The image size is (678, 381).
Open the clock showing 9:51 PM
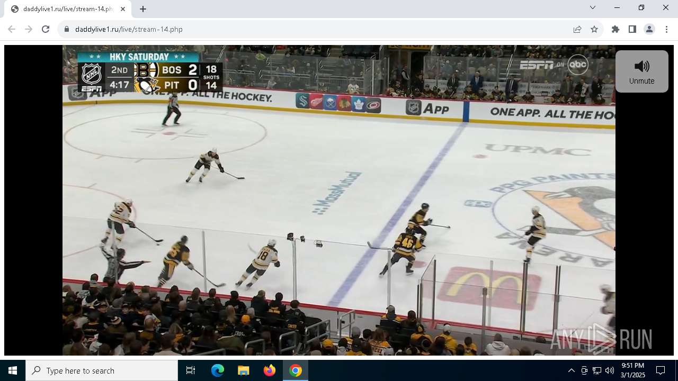point(633,370)
